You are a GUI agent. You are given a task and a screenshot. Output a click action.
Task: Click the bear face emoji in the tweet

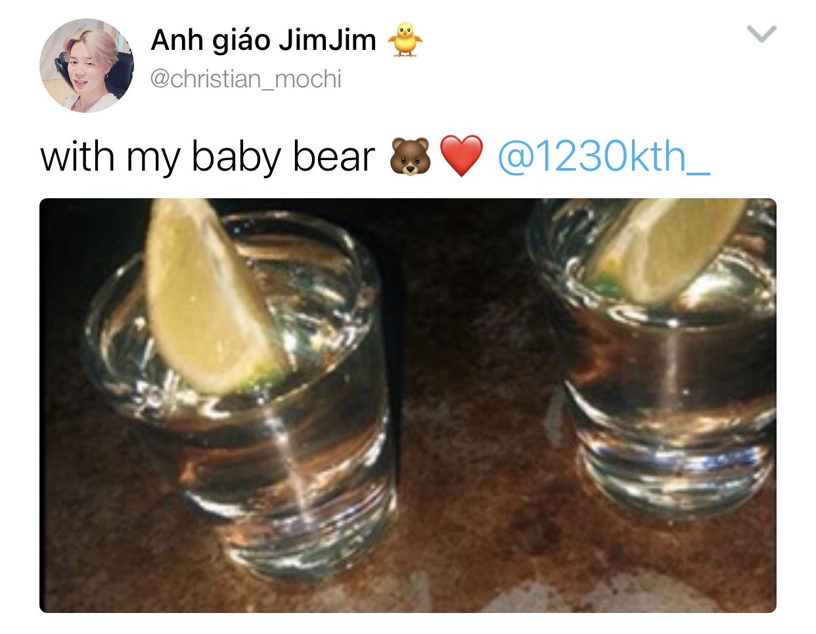tap(411, 156)
